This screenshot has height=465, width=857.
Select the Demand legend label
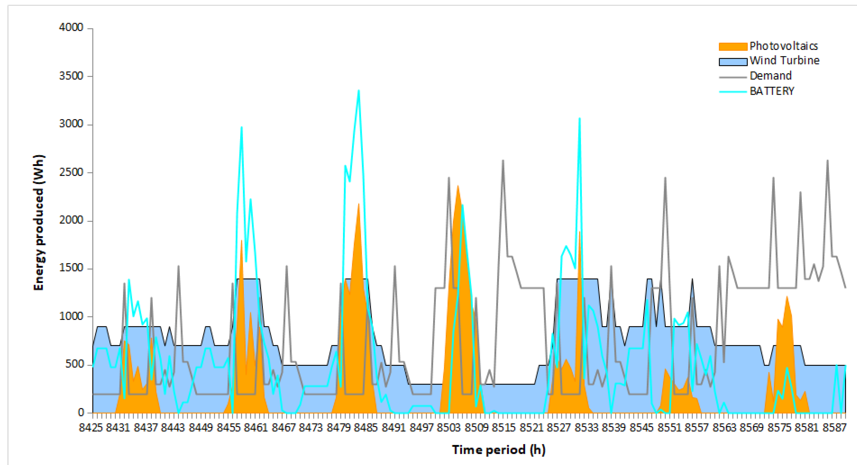coord(771,76)
